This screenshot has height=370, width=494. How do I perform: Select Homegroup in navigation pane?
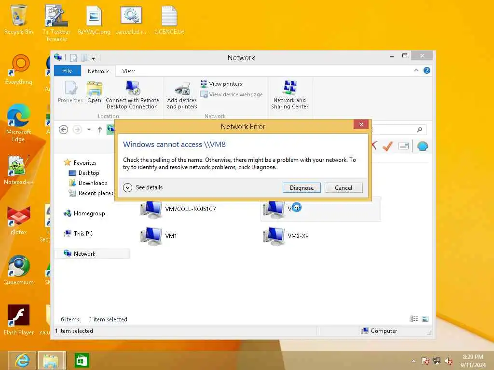pos(84,213)
